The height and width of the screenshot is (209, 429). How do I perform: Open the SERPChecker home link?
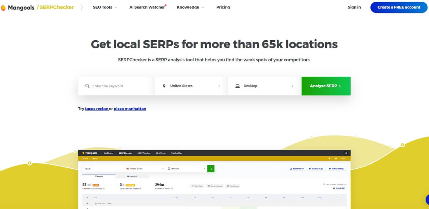point(55,7)
